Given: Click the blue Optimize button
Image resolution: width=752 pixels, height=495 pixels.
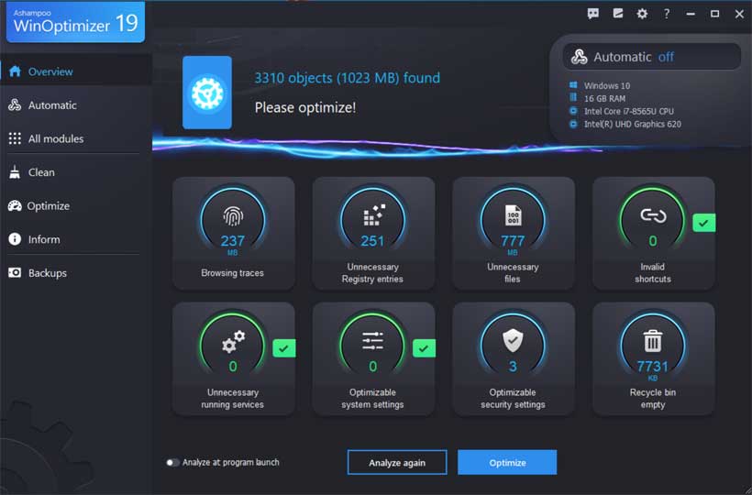Looking at the screenshot, I should click(x=507, y=462).
